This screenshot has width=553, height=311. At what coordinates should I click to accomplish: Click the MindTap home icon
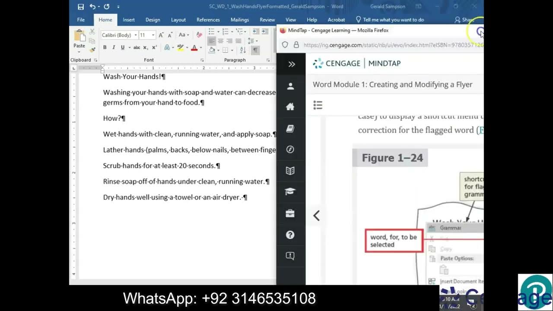pos(290,107)
